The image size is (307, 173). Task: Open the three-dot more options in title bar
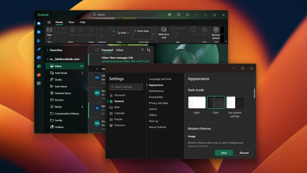[x=196, y=15]
